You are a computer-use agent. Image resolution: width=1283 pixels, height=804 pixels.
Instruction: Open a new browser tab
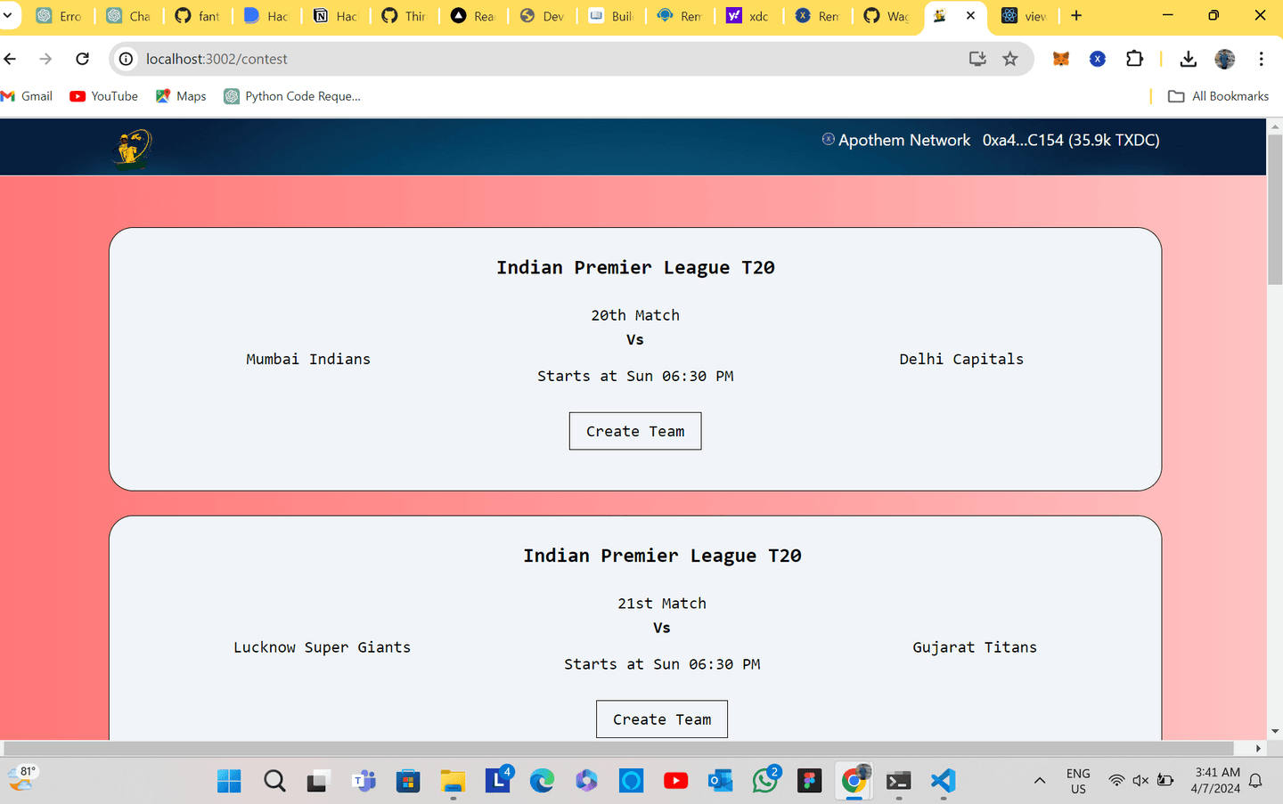pyautogui.click(x=1076, y=15)
